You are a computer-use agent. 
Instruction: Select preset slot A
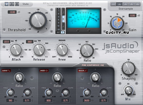[x=7, y=4]
